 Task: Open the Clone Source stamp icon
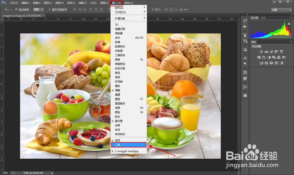coord(245,49)
